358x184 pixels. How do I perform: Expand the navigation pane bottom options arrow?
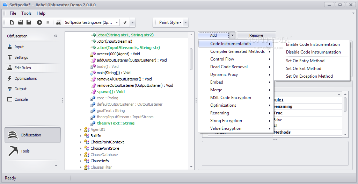56,166
